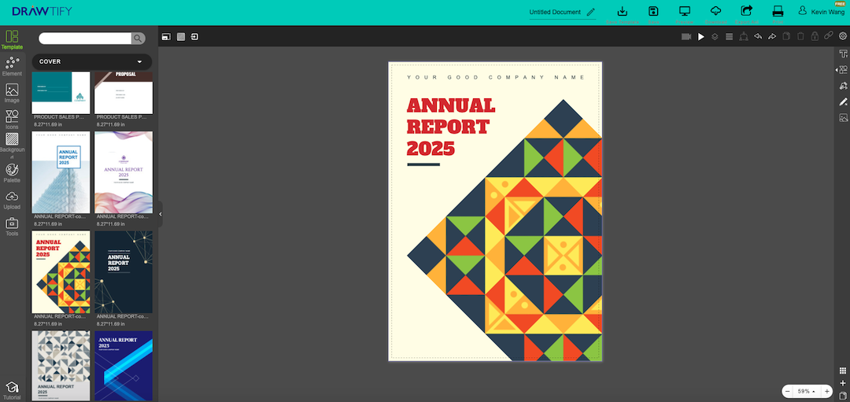
Task: Open the 59% zoom level dropdown
Action: (x=807, y=391)
